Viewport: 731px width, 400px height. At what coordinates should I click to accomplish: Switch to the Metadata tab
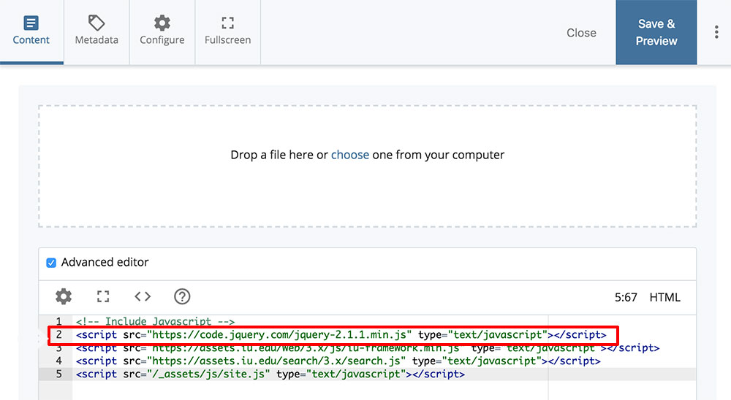(x=96, y=31)
